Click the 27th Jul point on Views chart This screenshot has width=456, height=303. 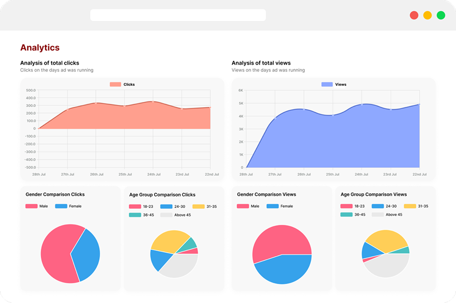pos(275,118)
